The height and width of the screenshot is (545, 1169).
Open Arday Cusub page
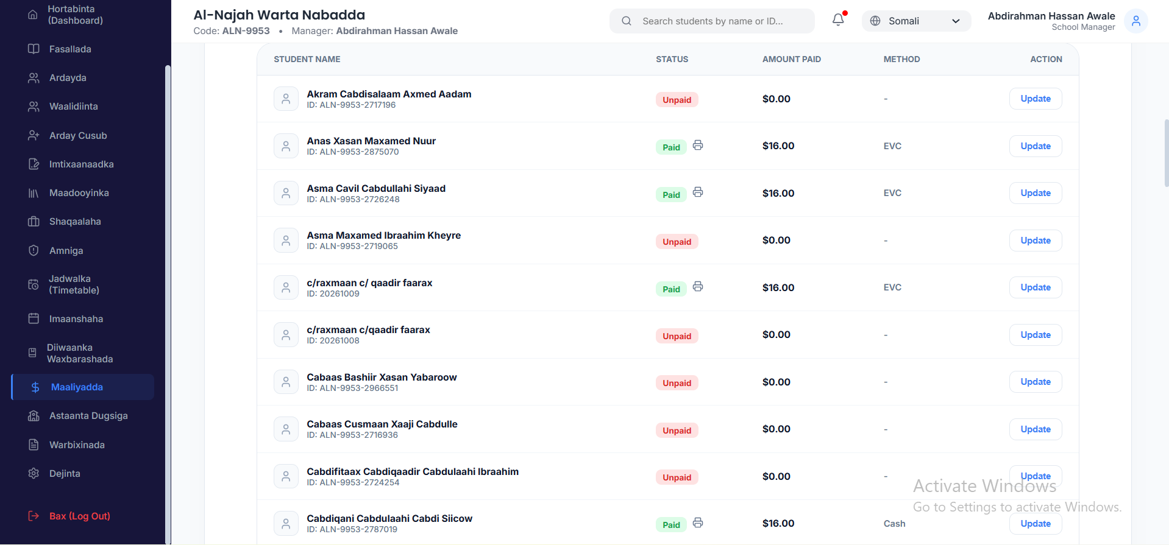tap(83, 136)
